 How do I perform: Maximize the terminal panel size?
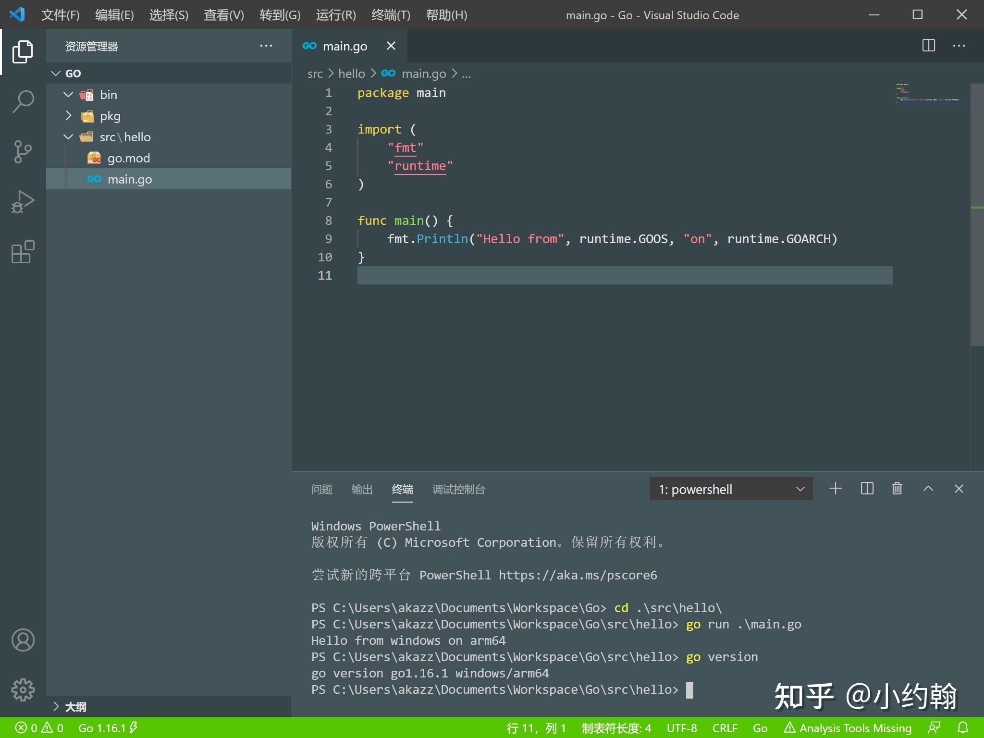click(928, 489)
